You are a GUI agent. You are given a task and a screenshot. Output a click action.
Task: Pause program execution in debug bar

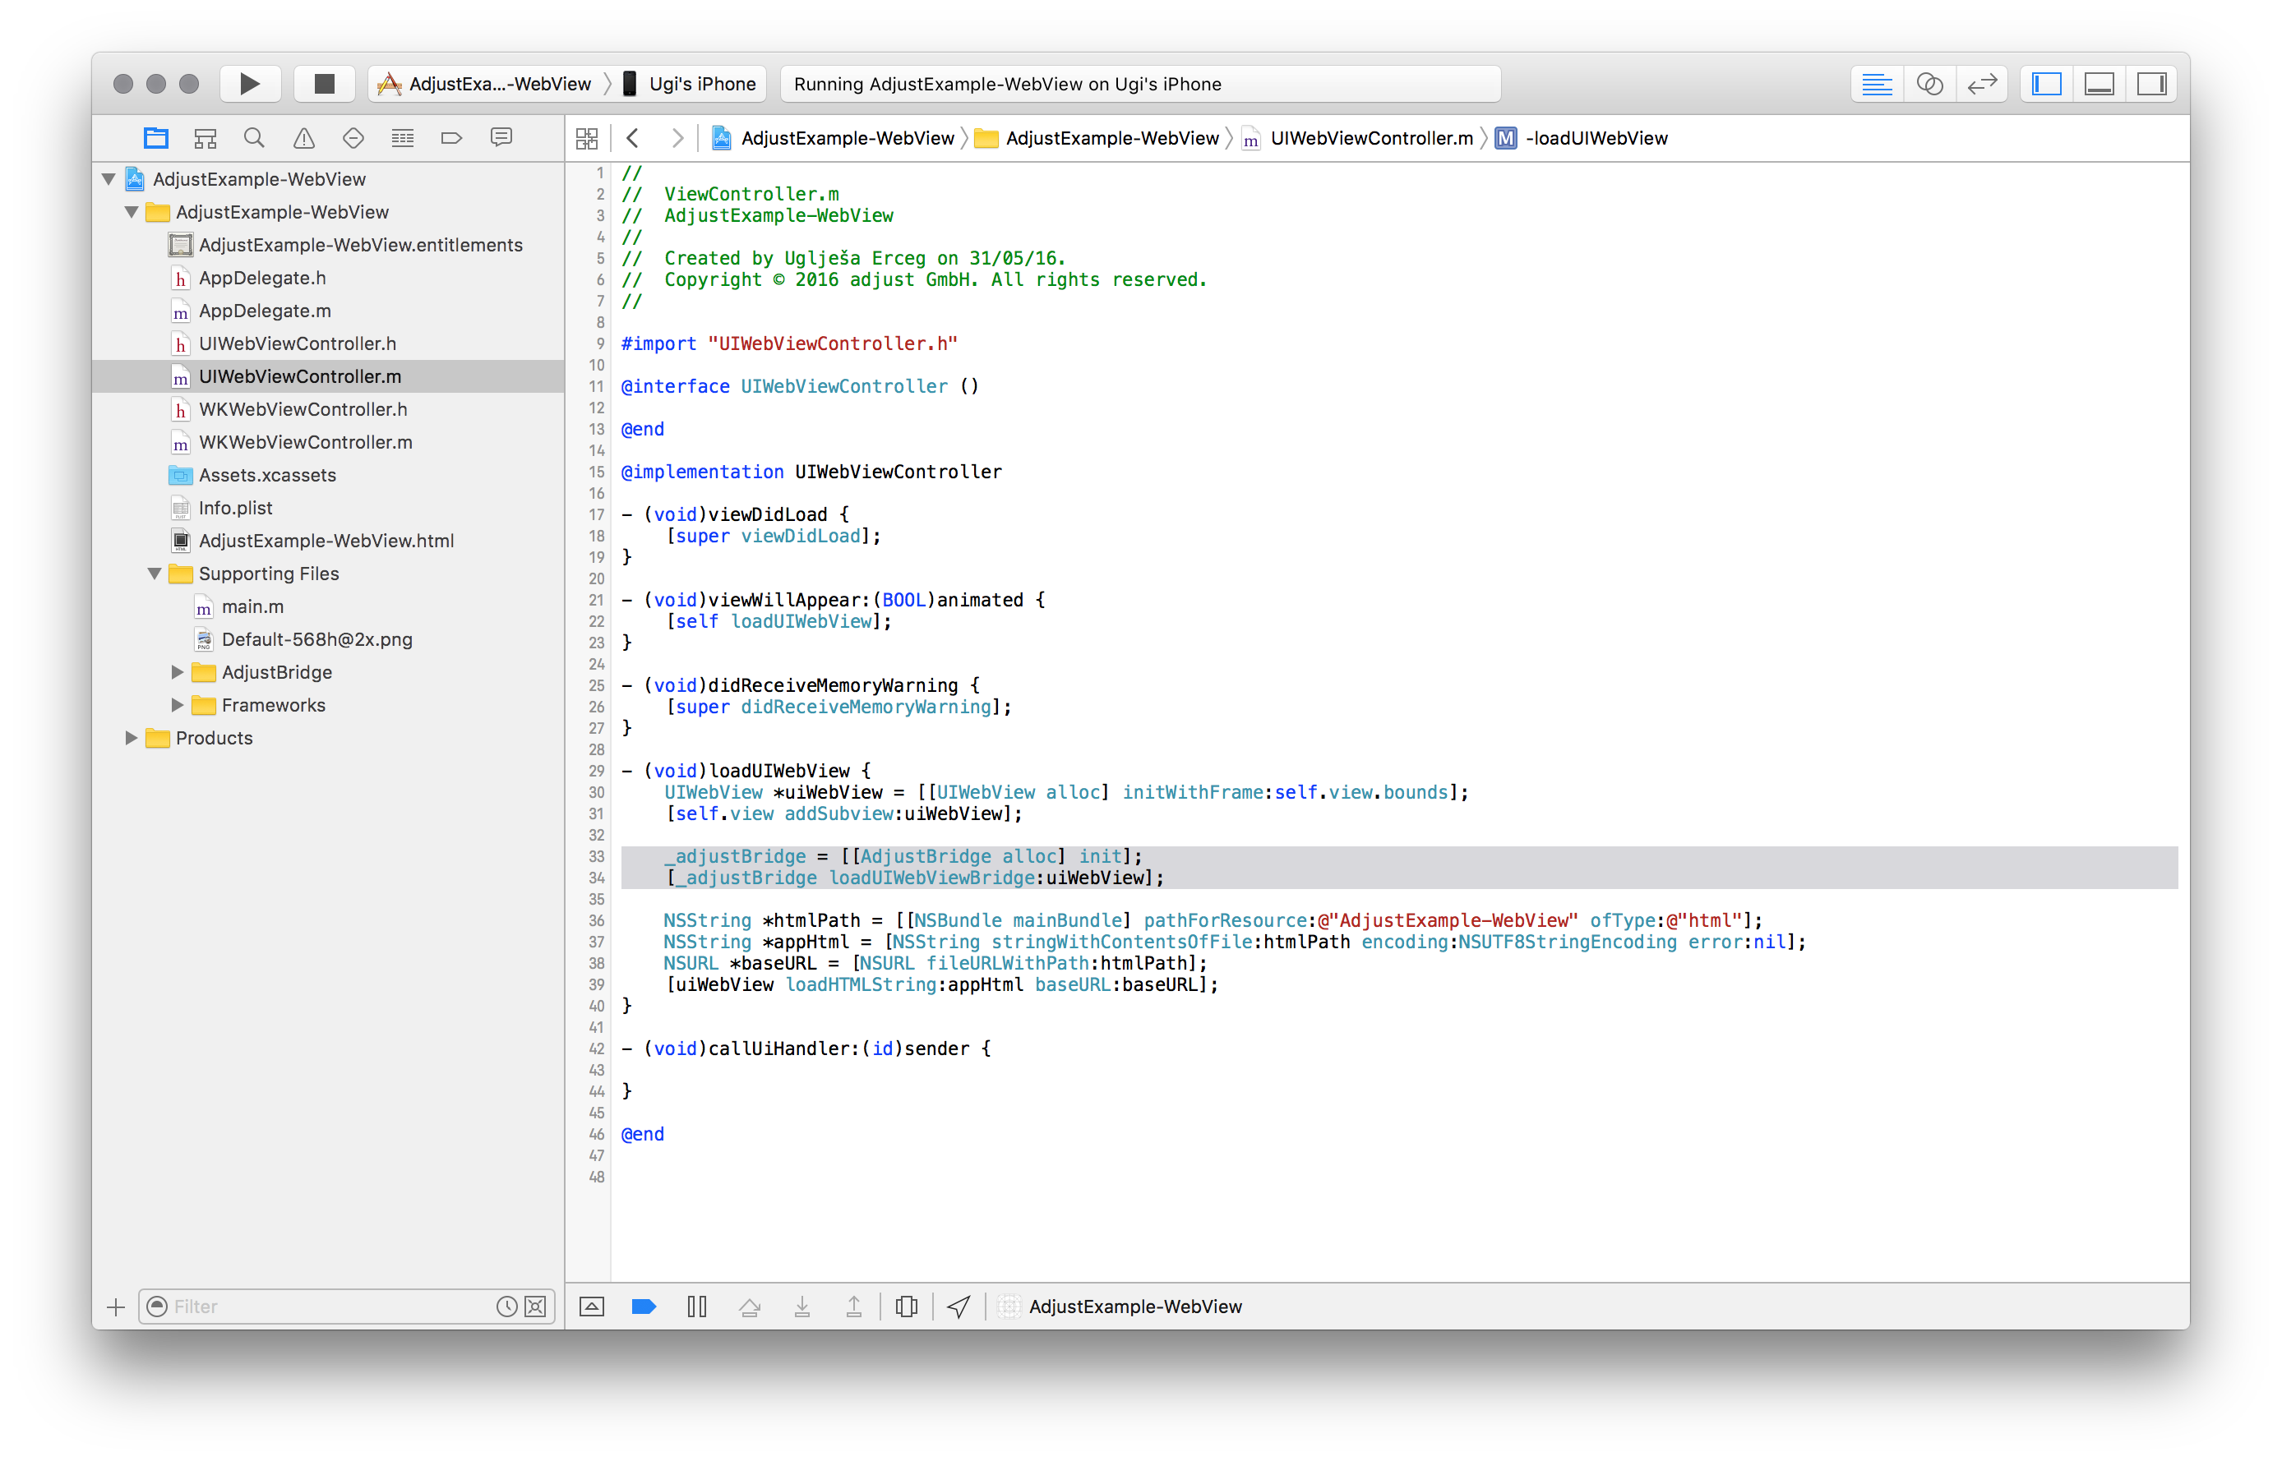(696, 1307)
